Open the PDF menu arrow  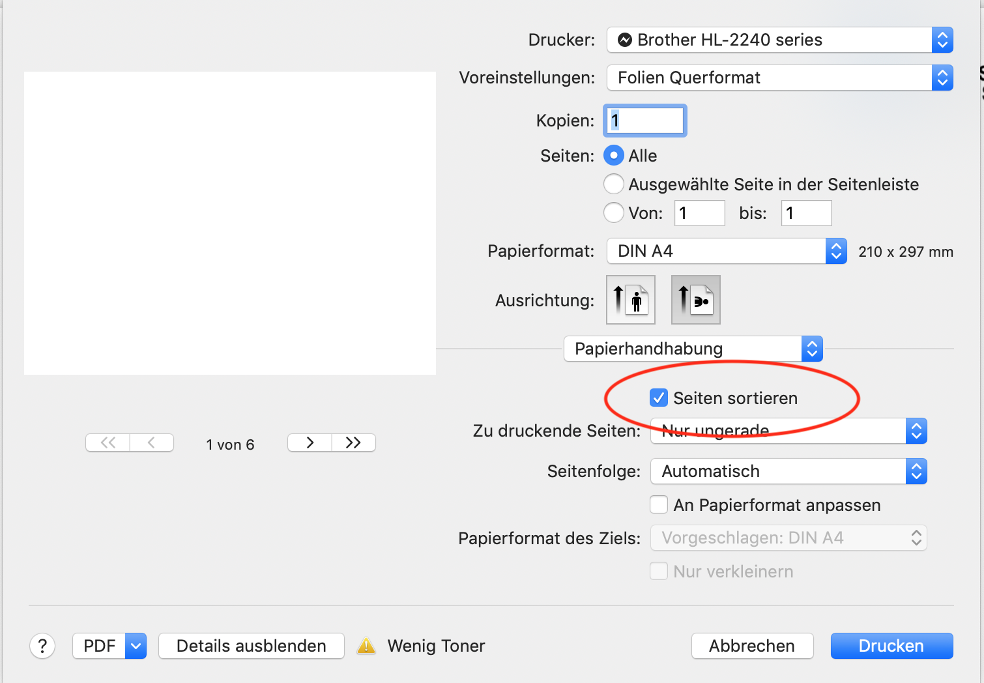tap(136, 646)
